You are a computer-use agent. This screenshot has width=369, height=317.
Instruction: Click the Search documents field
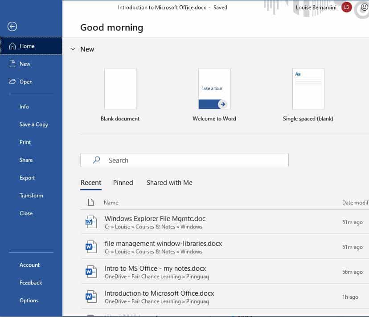tap(184, 160)
